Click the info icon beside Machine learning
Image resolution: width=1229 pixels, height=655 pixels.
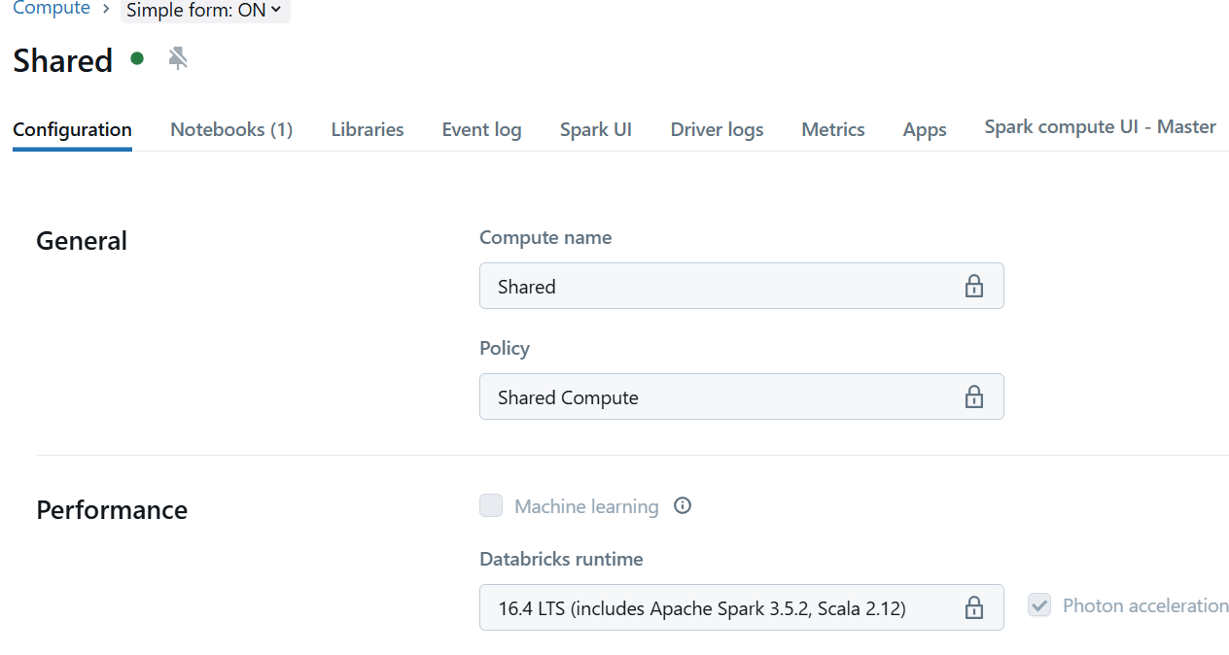coord(682,505)
